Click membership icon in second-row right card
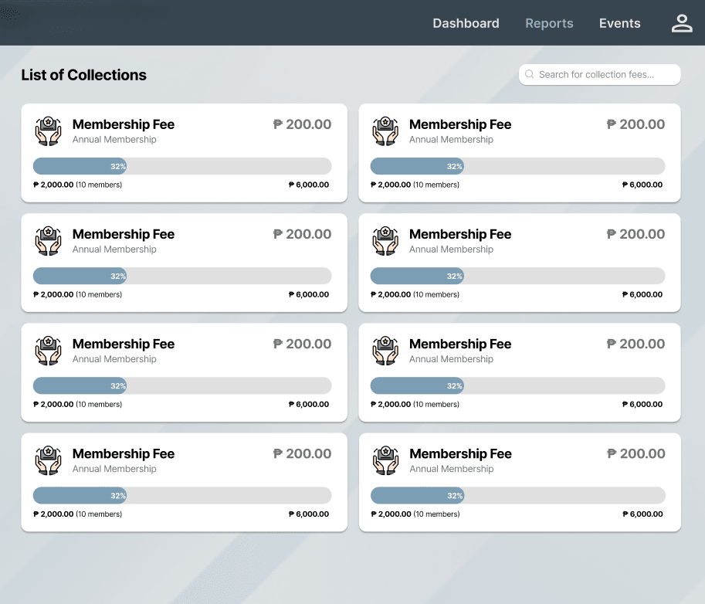The image size is (705, 604). pos(385,241)
